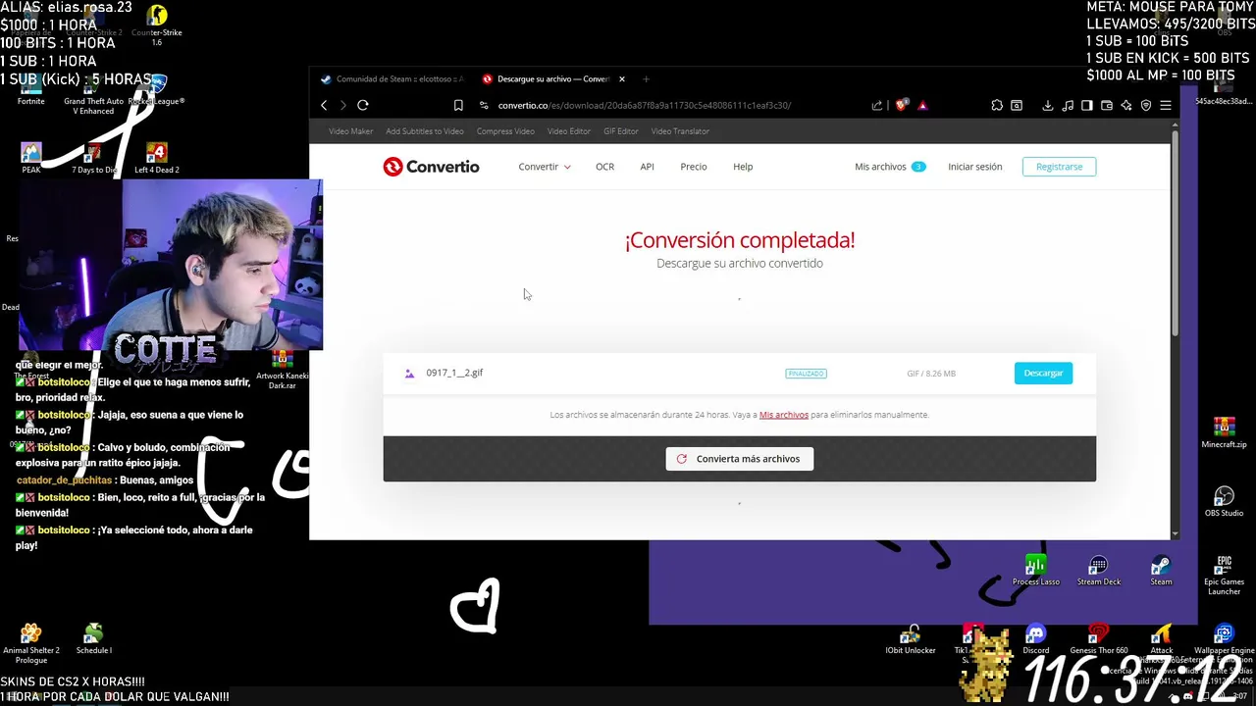Expand the Convertir dropdown menu
Image resolution: width=1256 pixels, height=706 pixels.
pos(545,167)
